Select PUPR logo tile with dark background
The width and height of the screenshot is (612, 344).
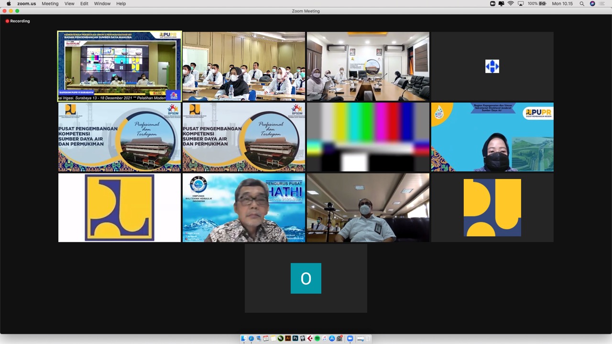point(492,208)
